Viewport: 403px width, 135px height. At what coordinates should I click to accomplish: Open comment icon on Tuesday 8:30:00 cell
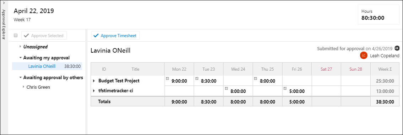[x=197, y=78]
